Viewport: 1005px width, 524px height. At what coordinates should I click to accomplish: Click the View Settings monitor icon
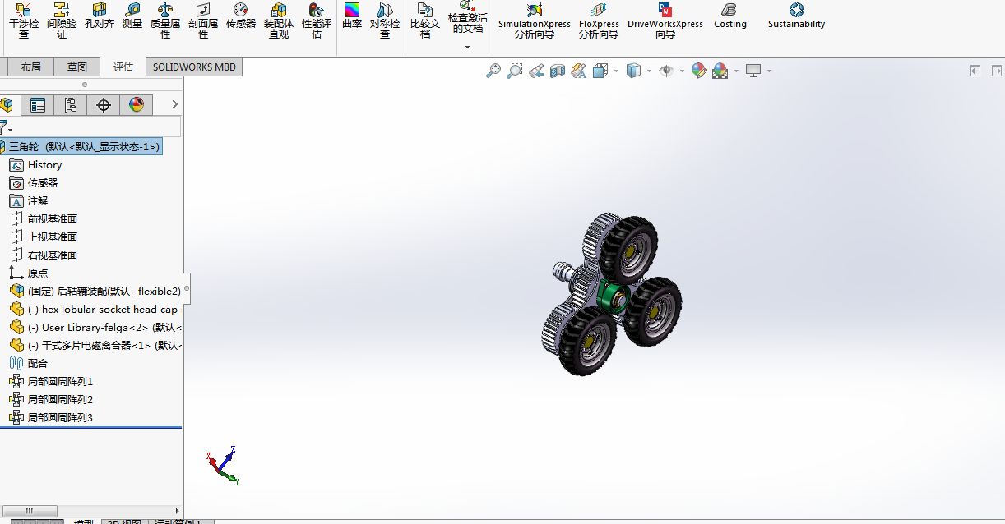(753, 71)
